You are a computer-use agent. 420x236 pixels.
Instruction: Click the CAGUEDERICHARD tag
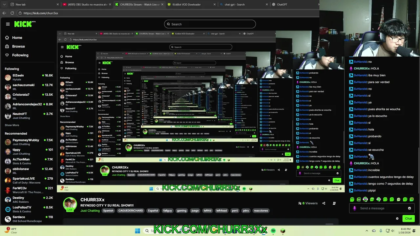click(131, 211)
